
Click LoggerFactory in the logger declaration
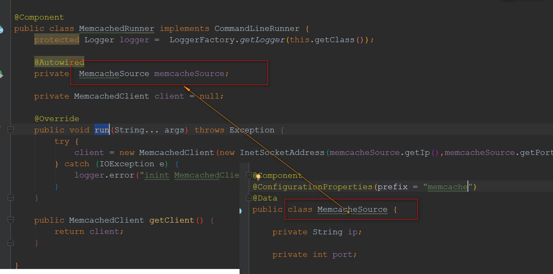point(202,40)
